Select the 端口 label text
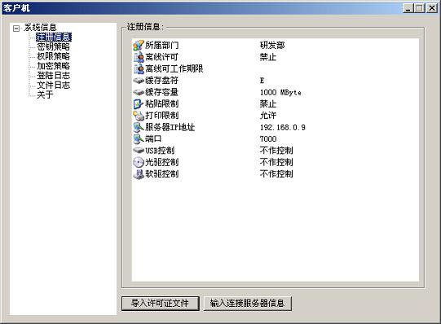The height and width of the screenshot is (324, 441). (153, 138)
